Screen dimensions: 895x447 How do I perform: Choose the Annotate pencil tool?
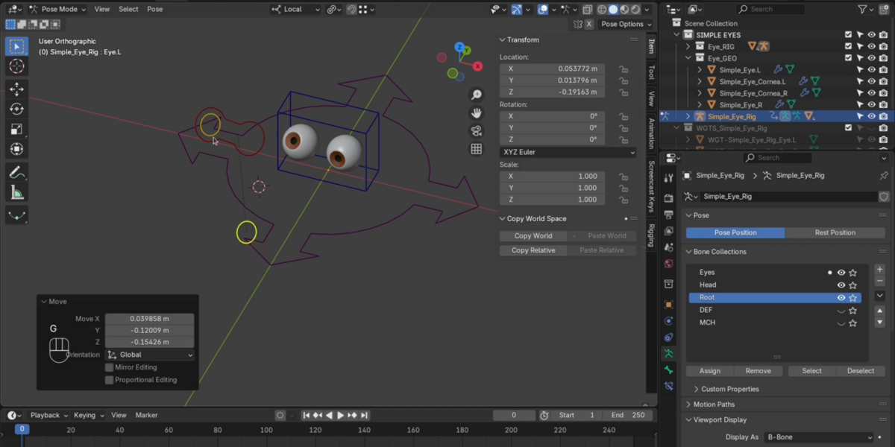click(x=16, y=173)
